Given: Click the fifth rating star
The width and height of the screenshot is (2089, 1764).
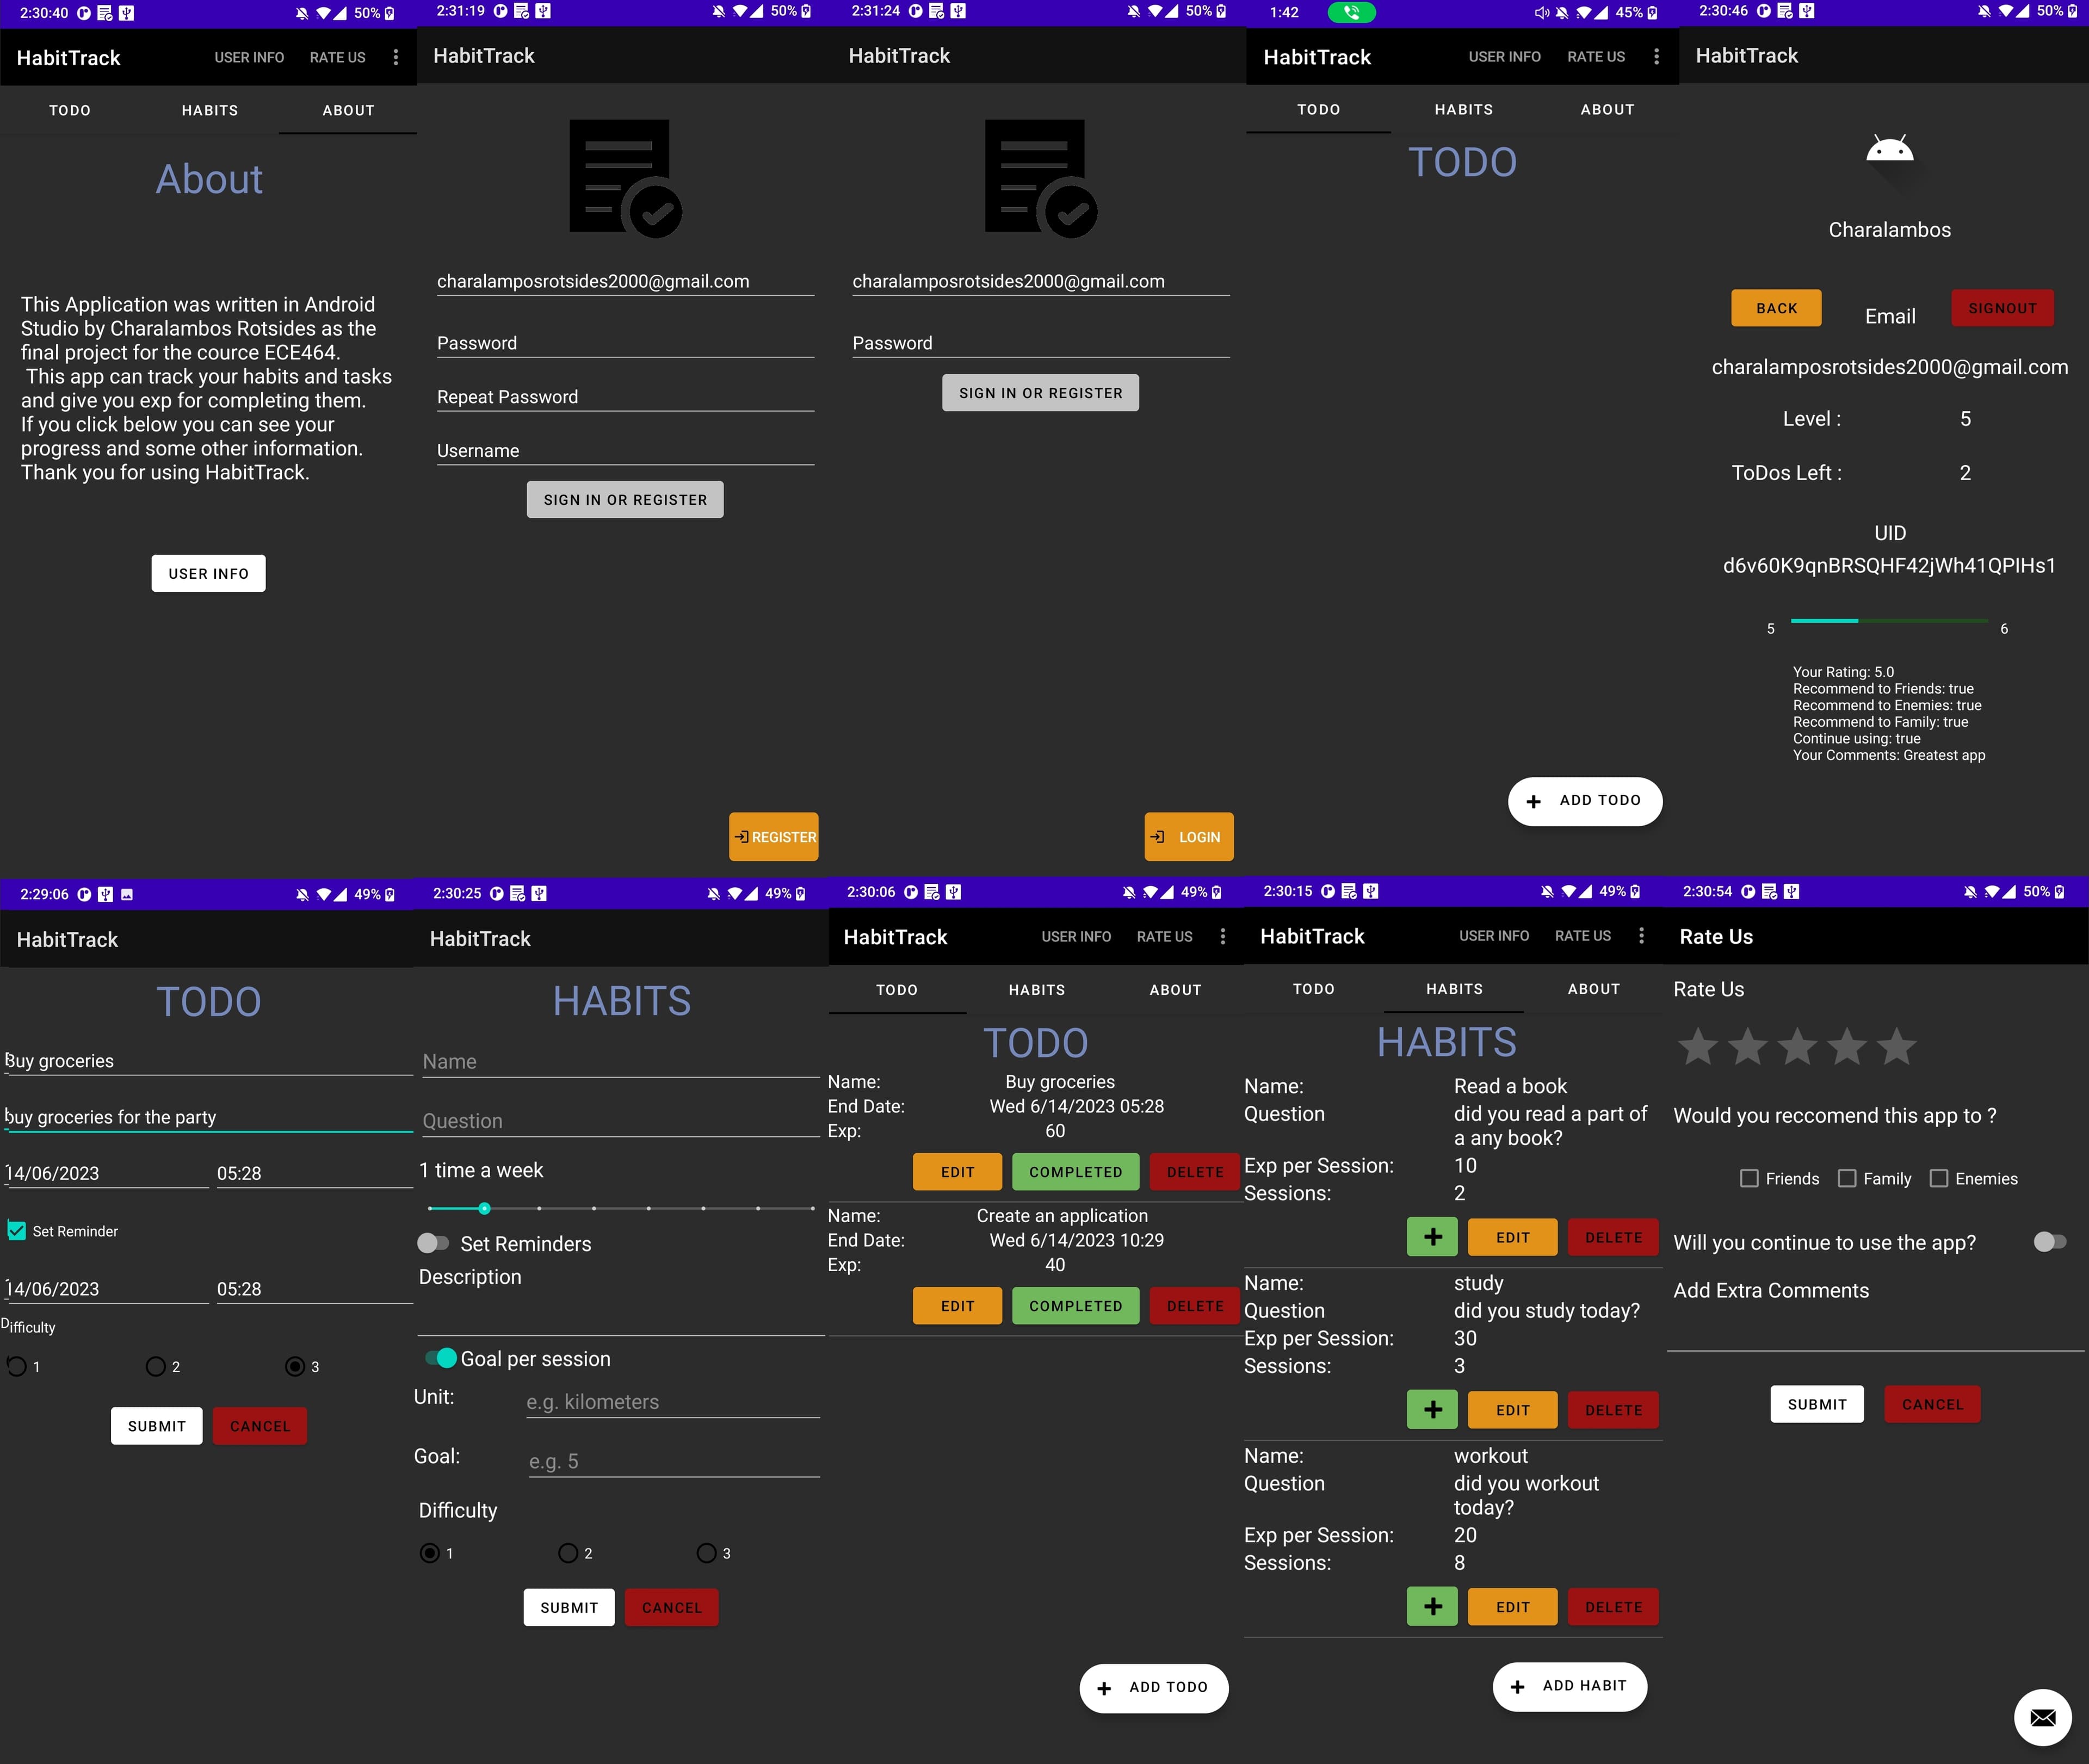Looking at the screenshot, I should [x=1896, y=1047].
